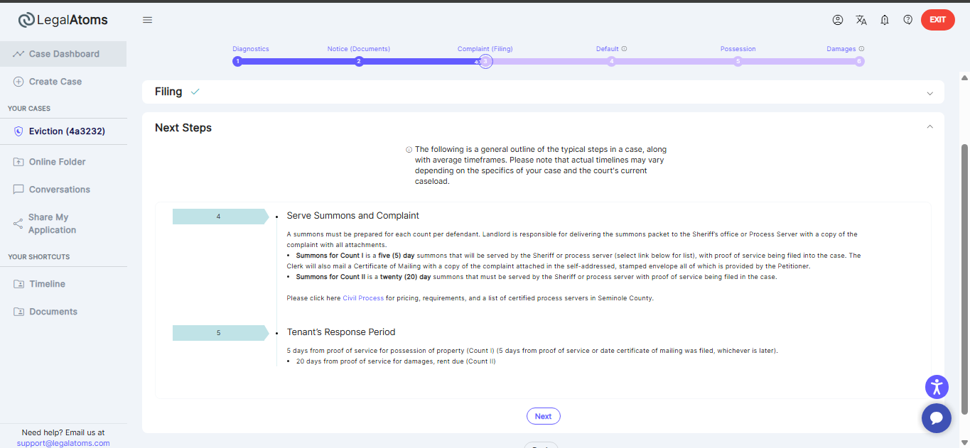The width and height of the screenshot is (970, 448).
Task: Collapse the Next Steps section chevron
Action: pos(929,127)
